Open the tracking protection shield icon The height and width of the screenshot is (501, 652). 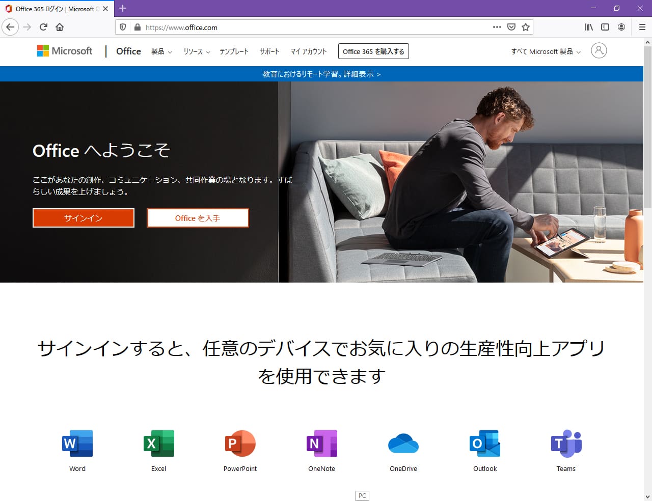pos(123,27)
